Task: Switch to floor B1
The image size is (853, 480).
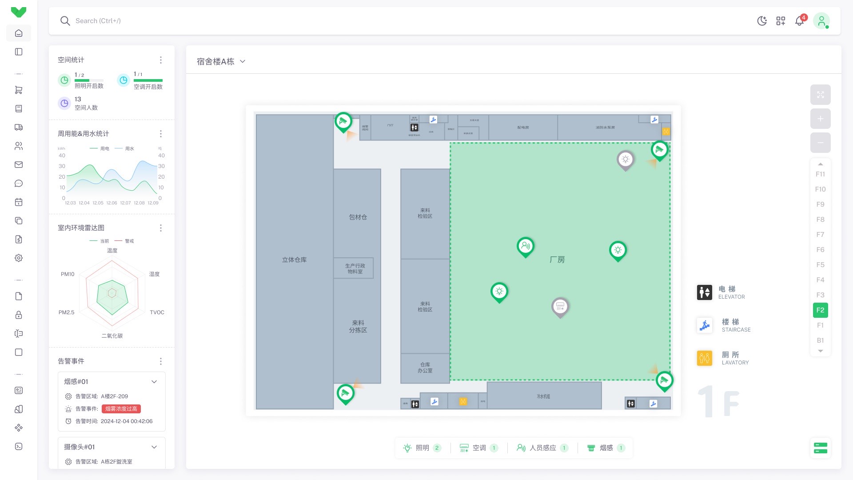Action: click(x=820, y=340)
